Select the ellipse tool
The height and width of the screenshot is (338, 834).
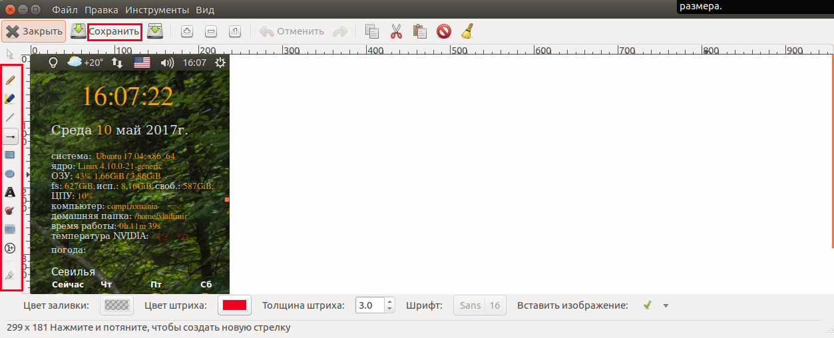[x=10, y=174]
